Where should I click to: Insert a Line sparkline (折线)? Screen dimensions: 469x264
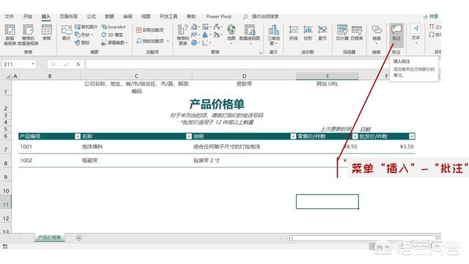(x=293, y=33)
